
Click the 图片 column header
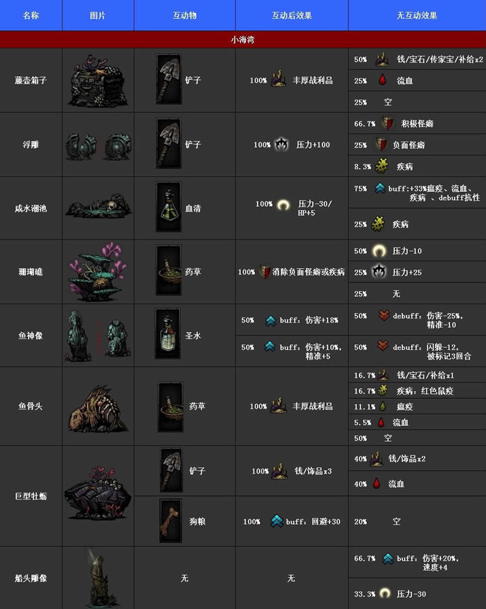(x=98, y=15)
